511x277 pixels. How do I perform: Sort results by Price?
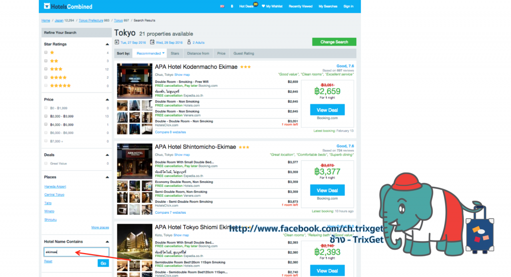pyautogui.click(x=221, y=53)
